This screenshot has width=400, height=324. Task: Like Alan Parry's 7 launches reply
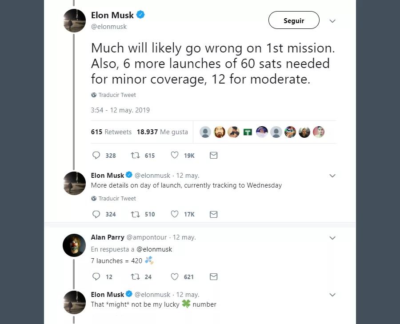[x=174, y=276]
